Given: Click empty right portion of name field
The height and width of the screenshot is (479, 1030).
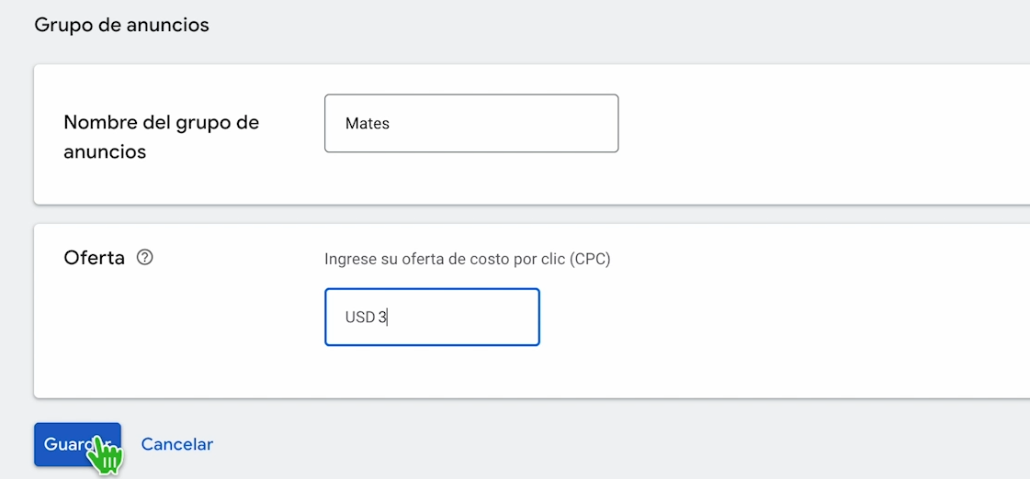Looking at the screenshot, I should (x=551, y=123).
